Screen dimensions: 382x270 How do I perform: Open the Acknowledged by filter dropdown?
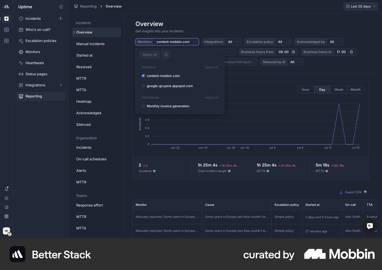pyautogui.click(x=319, y=42)
